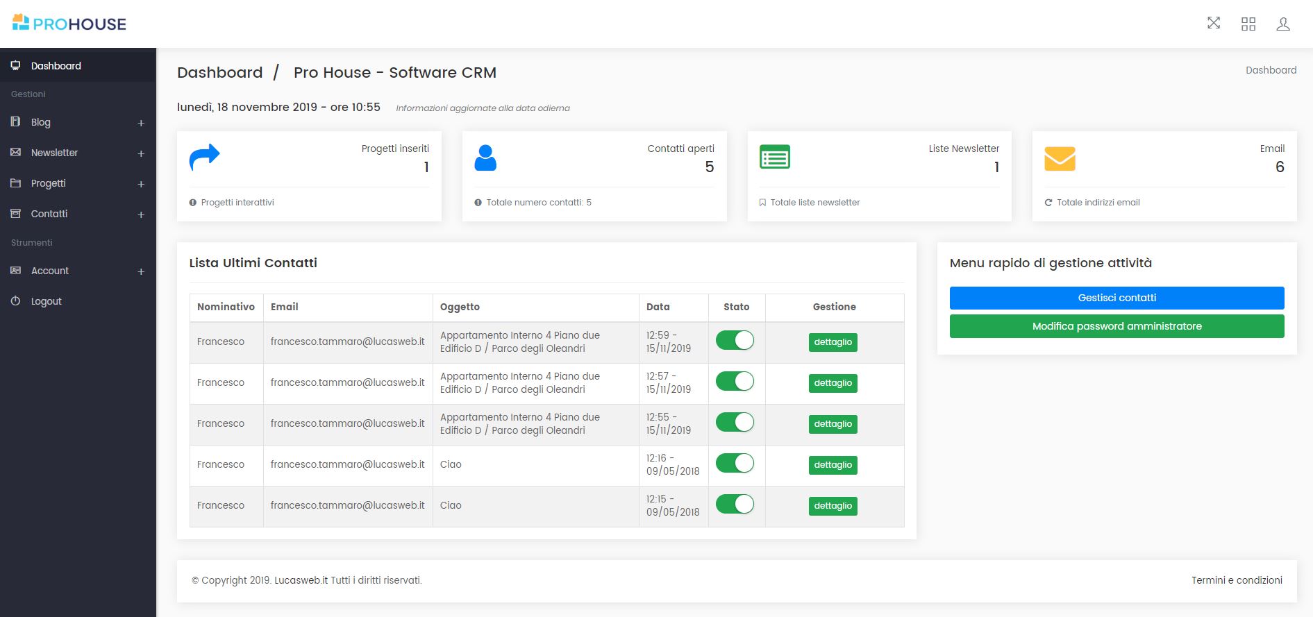Image resolution: width=1313 pixels, height=617 pixels.
Task: Toggle fullscreen with the expand arrows icon
Action: pos(1214,23)
